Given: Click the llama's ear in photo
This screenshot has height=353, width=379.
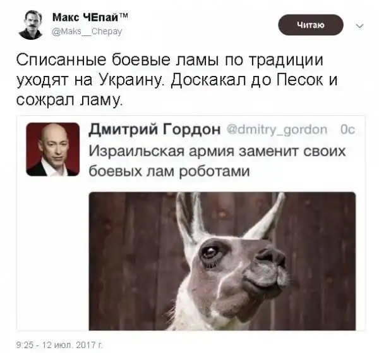Looking at the screenshot, I should (267, 214).
